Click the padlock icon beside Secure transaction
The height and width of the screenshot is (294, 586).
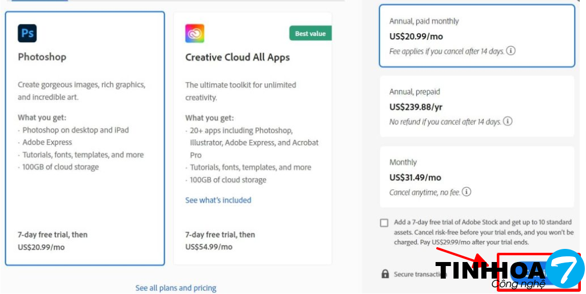(385, 274)
